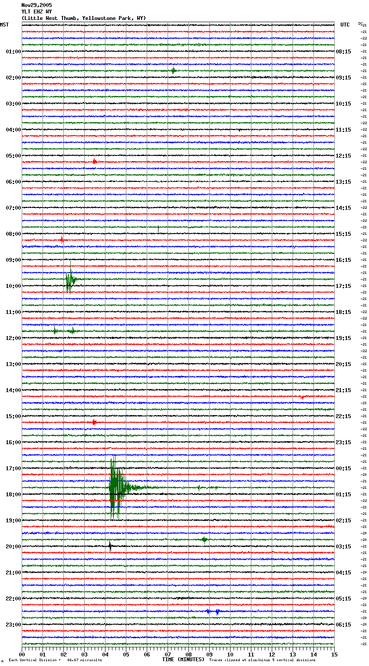Screen dimensions: 369x666
Task: Select the 10:00 MST hour label
Action: (13, 286)
